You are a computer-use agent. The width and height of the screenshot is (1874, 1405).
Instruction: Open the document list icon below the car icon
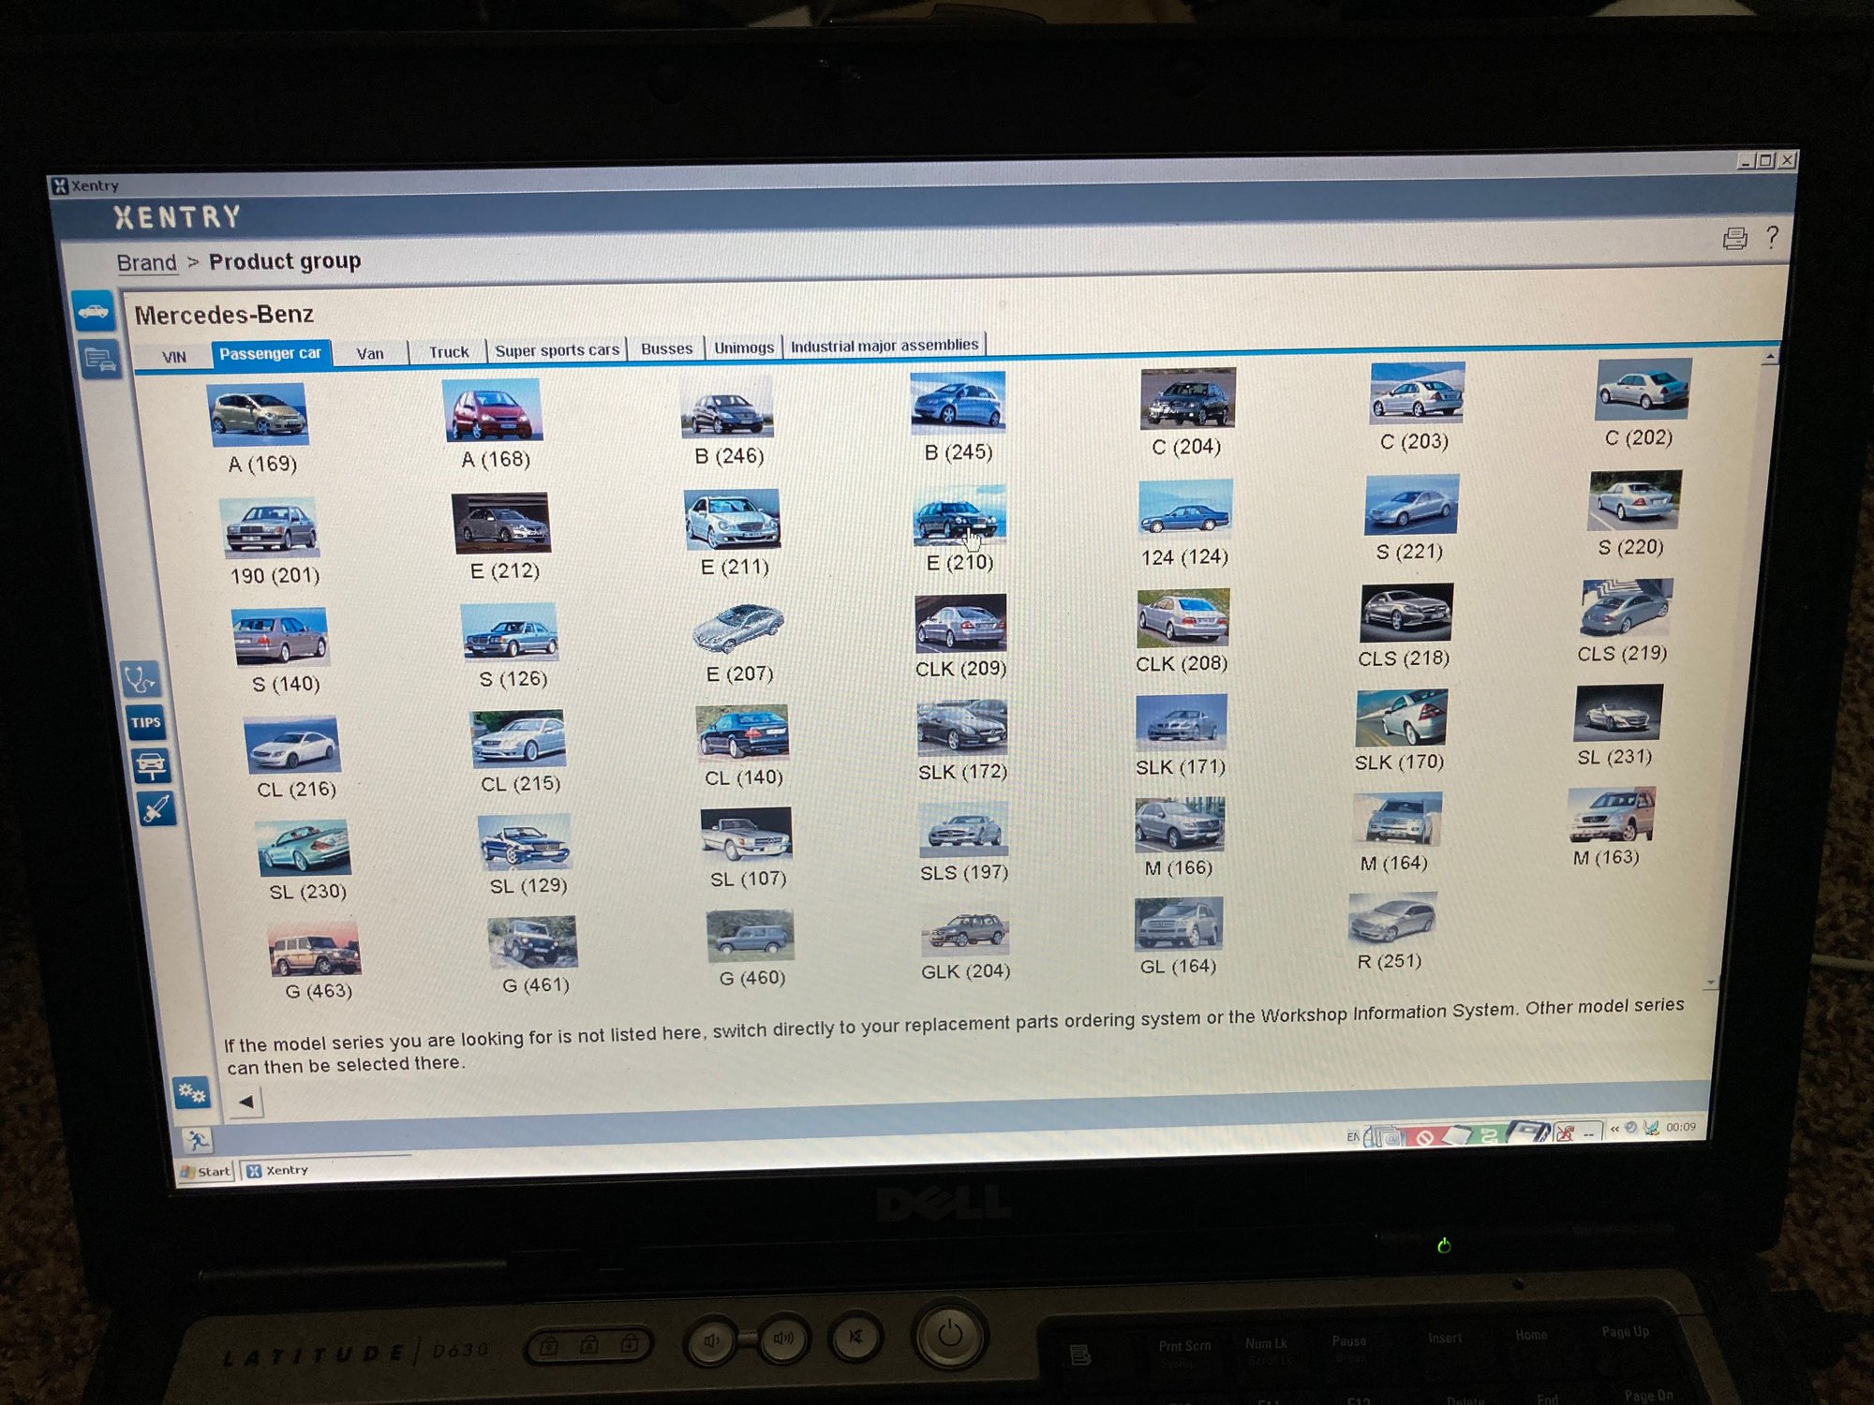99,360
